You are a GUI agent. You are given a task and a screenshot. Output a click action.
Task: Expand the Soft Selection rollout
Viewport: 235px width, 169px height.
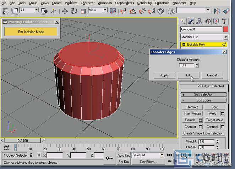(x=203, y=94)
